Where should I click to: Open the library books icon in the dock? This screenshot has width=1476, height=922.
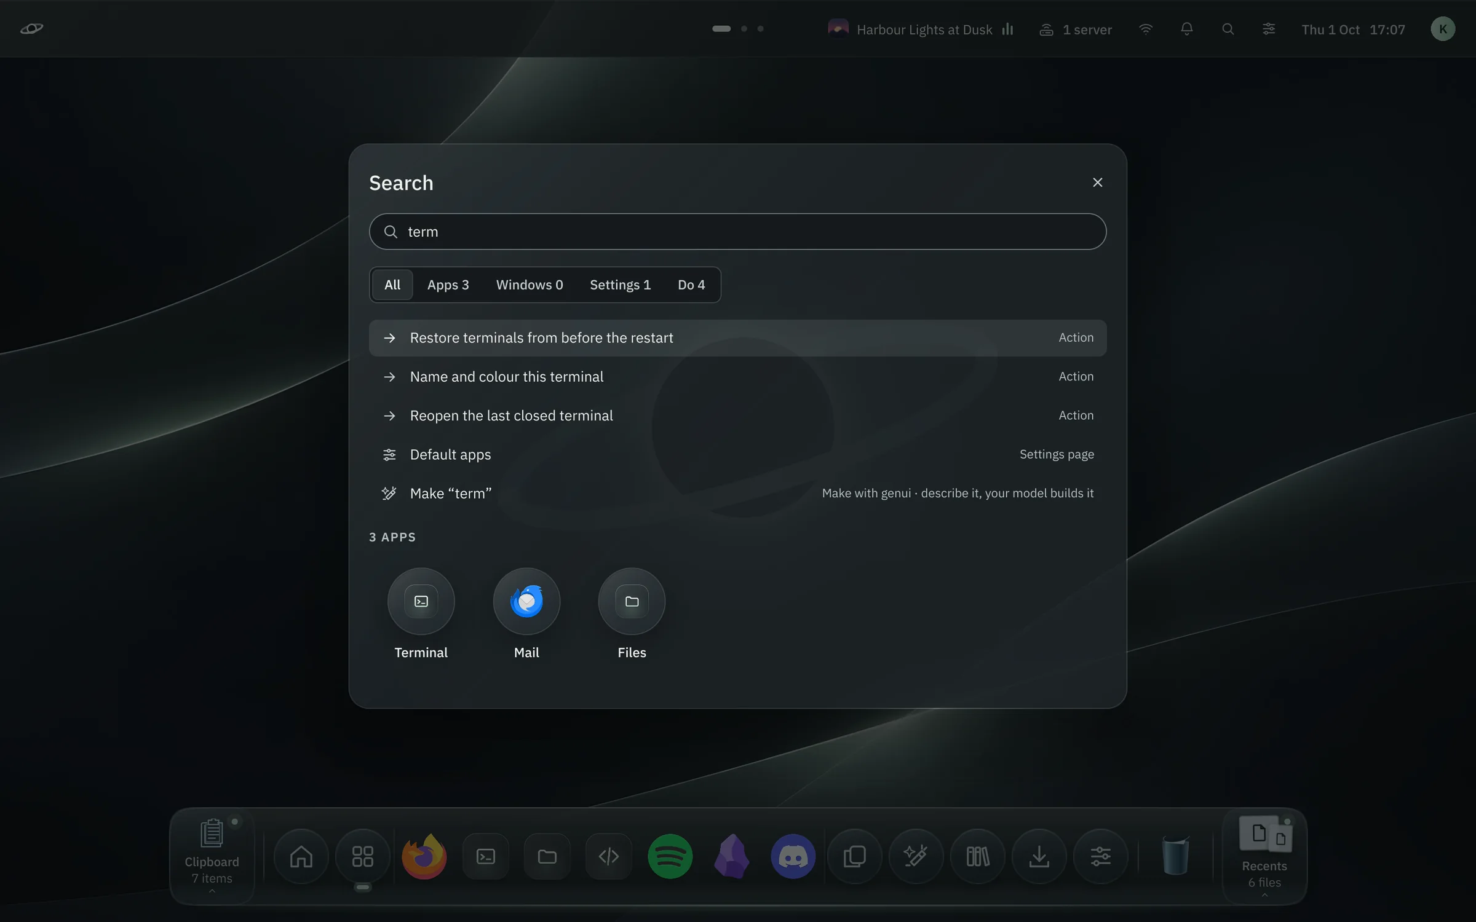[977, 856]
